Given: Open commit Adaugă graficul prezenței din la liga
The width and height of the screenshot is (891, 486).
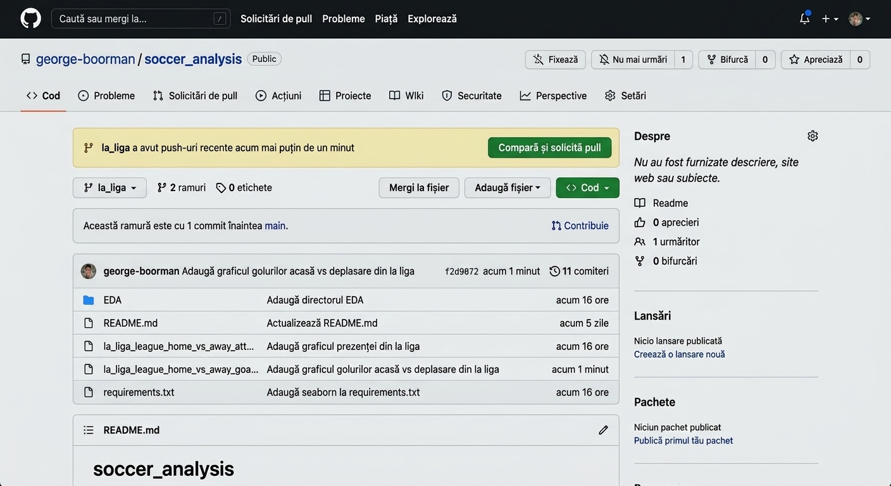Looking at the screenshot, I should tap(343, 346).
